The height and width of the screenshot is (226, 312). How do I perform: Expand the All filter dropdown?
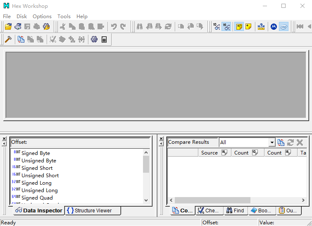coord(272,143)
